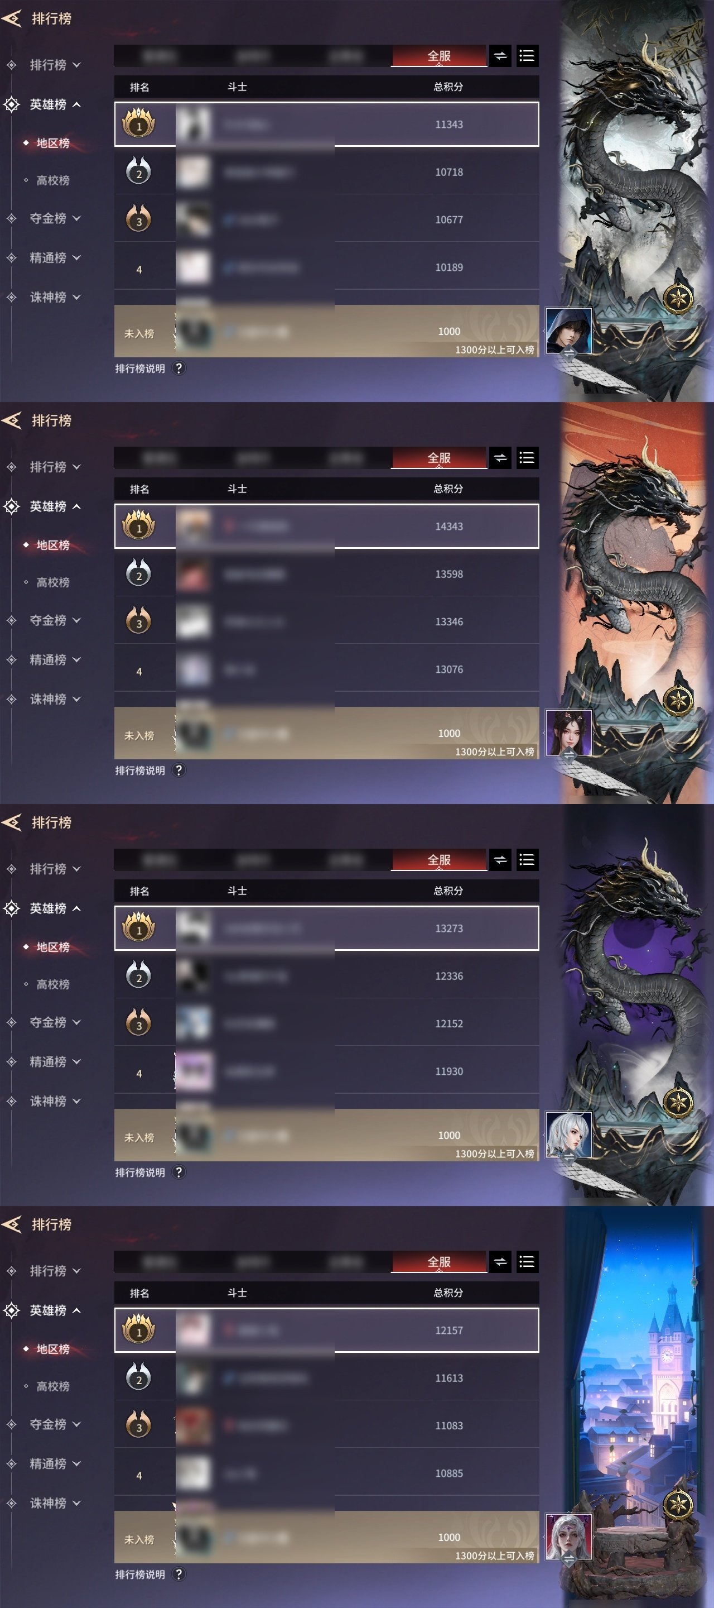This screenshot has height=1608, width=714.
Task: Collapse 英雄榜 in the castle artwork panel
Action: (55, 1310)
